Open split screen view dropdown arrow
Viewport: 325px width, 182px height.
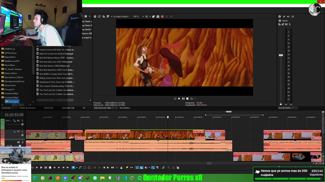[x=111, y=16]
